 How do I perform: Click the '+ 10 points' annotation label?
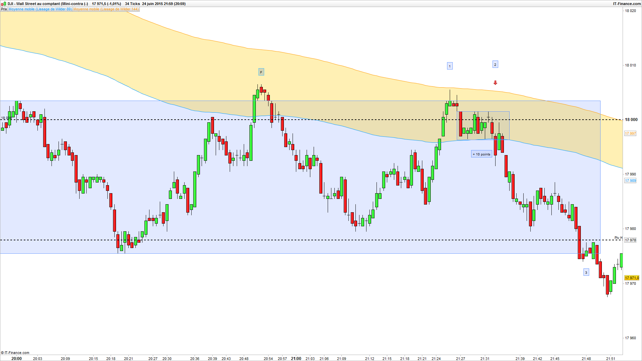[481, 154]
